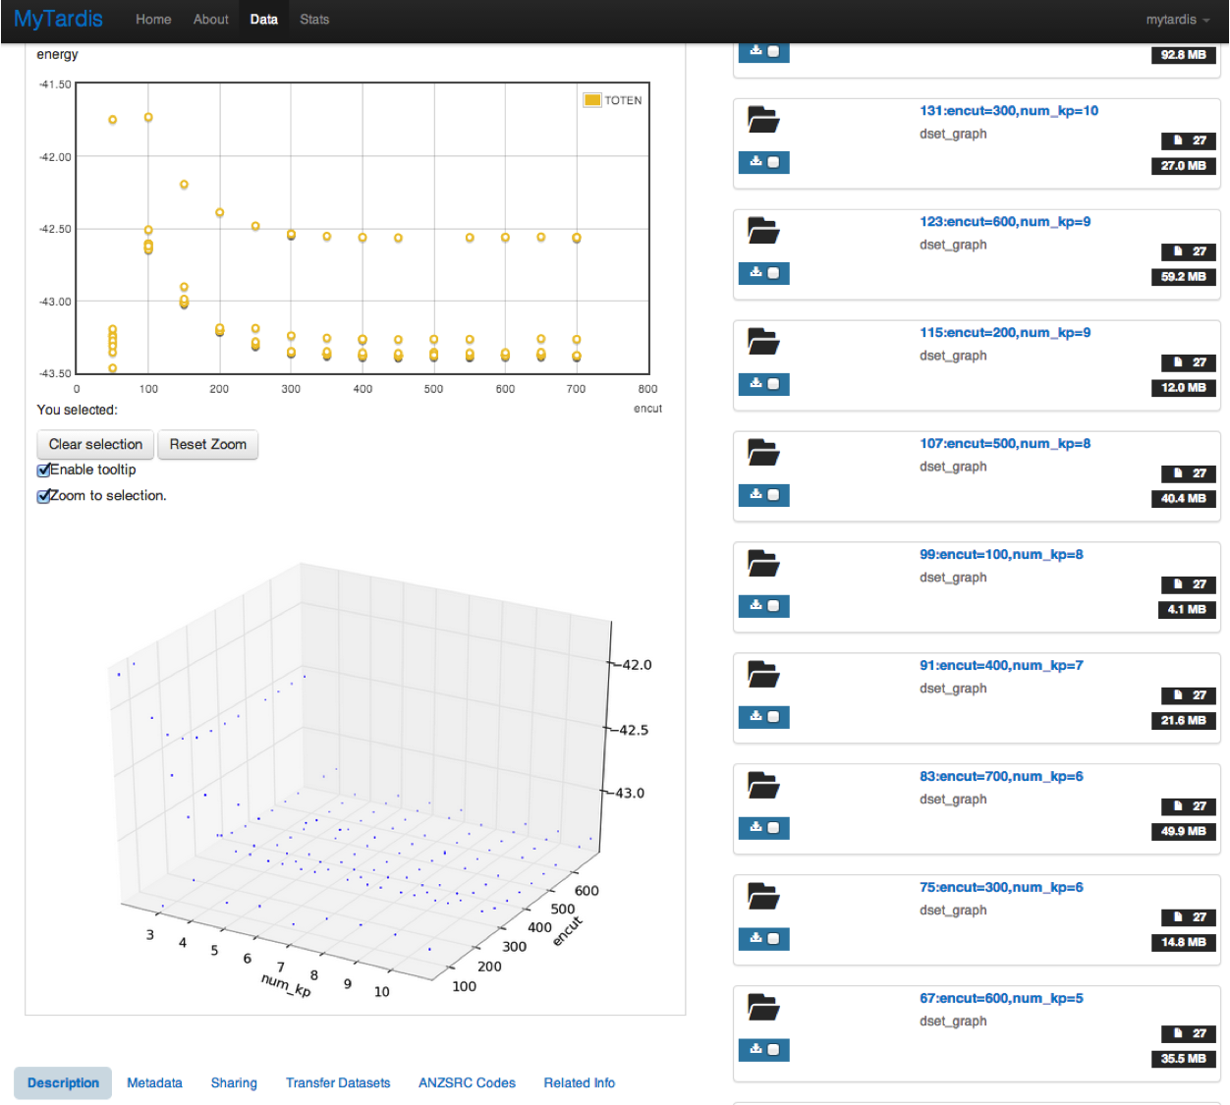Open the Stats page in navbar

[x=314, y=20]
